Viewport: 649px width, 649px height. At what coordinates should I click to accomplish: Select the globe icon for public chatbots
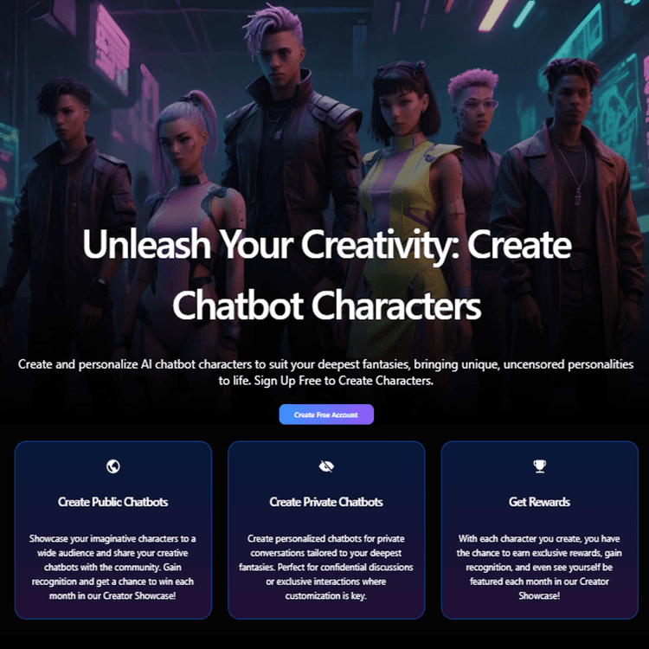coord(113,466)
